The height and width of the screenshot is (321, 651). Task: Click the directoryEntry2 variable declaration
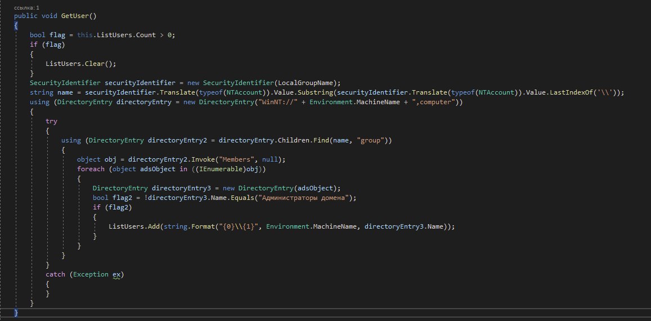177,141
